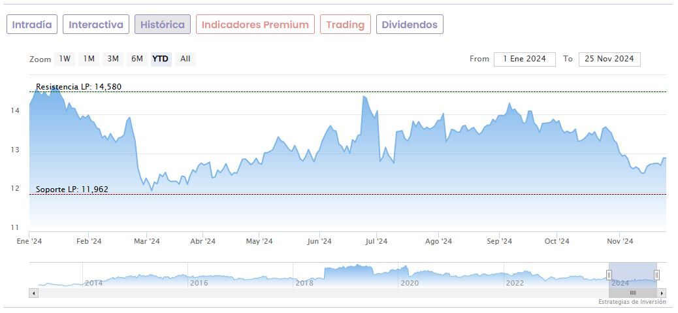Click the right range handle in navigator
678x313 pixels.
point(656,274)
